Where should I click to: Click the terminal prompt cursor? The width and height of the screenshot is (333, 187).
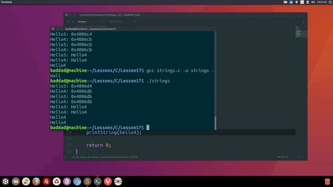[x=148, y=127]
